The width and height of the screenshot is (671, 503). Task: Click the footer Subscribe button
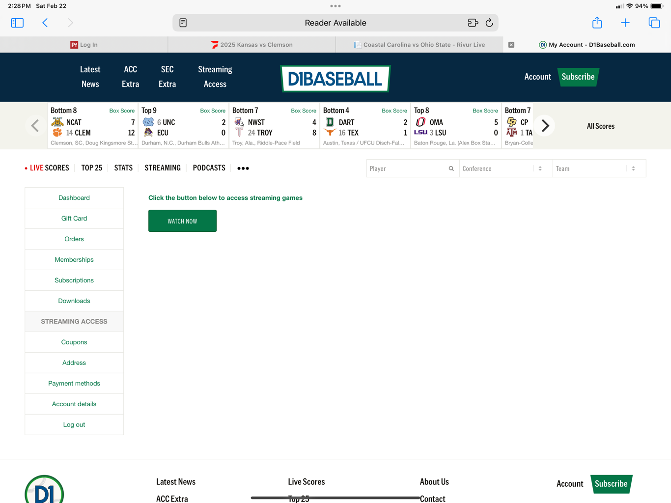click(x=611, y=484)
